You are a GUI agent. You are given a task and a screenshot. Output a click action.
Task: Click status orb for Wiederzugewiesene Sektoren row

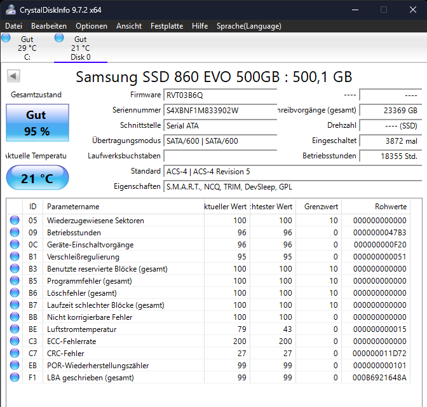pos(15,220)
